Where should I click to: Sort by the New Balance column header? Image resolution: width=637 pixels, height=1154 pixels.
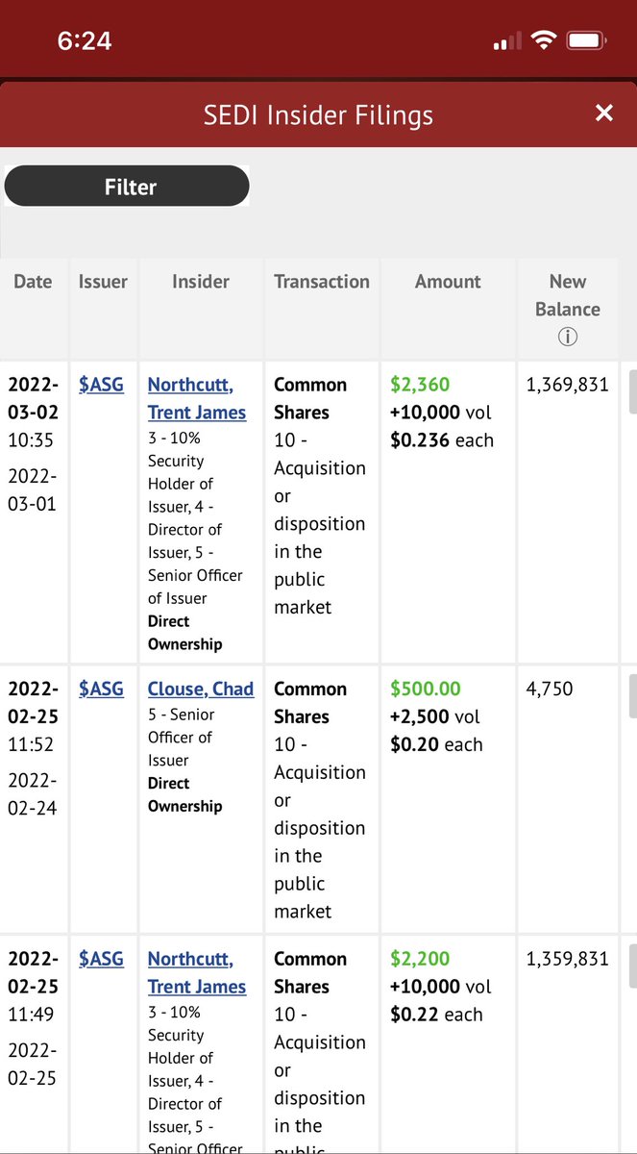(568, 295)
